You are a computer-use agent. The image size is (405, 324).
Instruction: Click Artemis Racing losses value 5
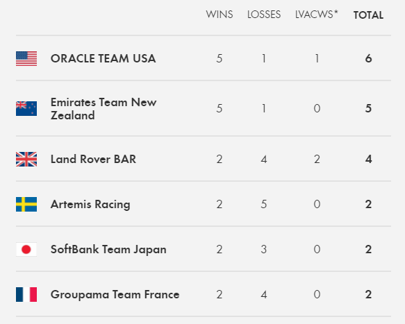click(264, 204)
